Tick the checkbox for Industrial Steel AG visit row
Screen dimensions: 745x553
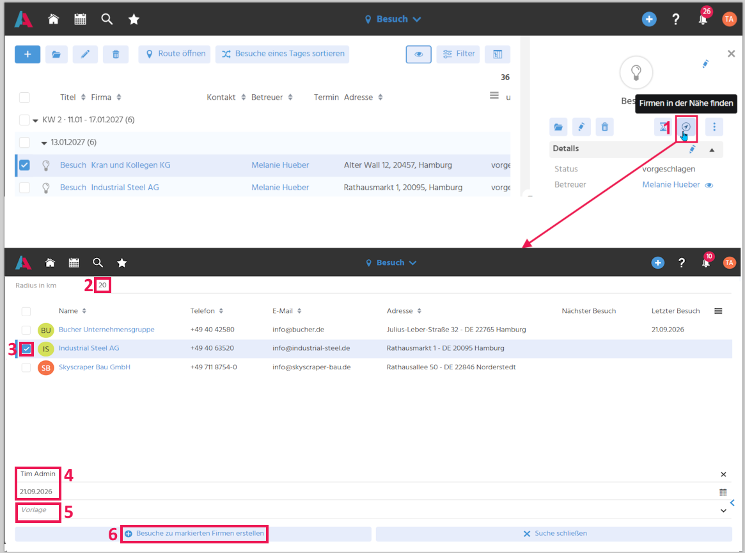[25, 188]
